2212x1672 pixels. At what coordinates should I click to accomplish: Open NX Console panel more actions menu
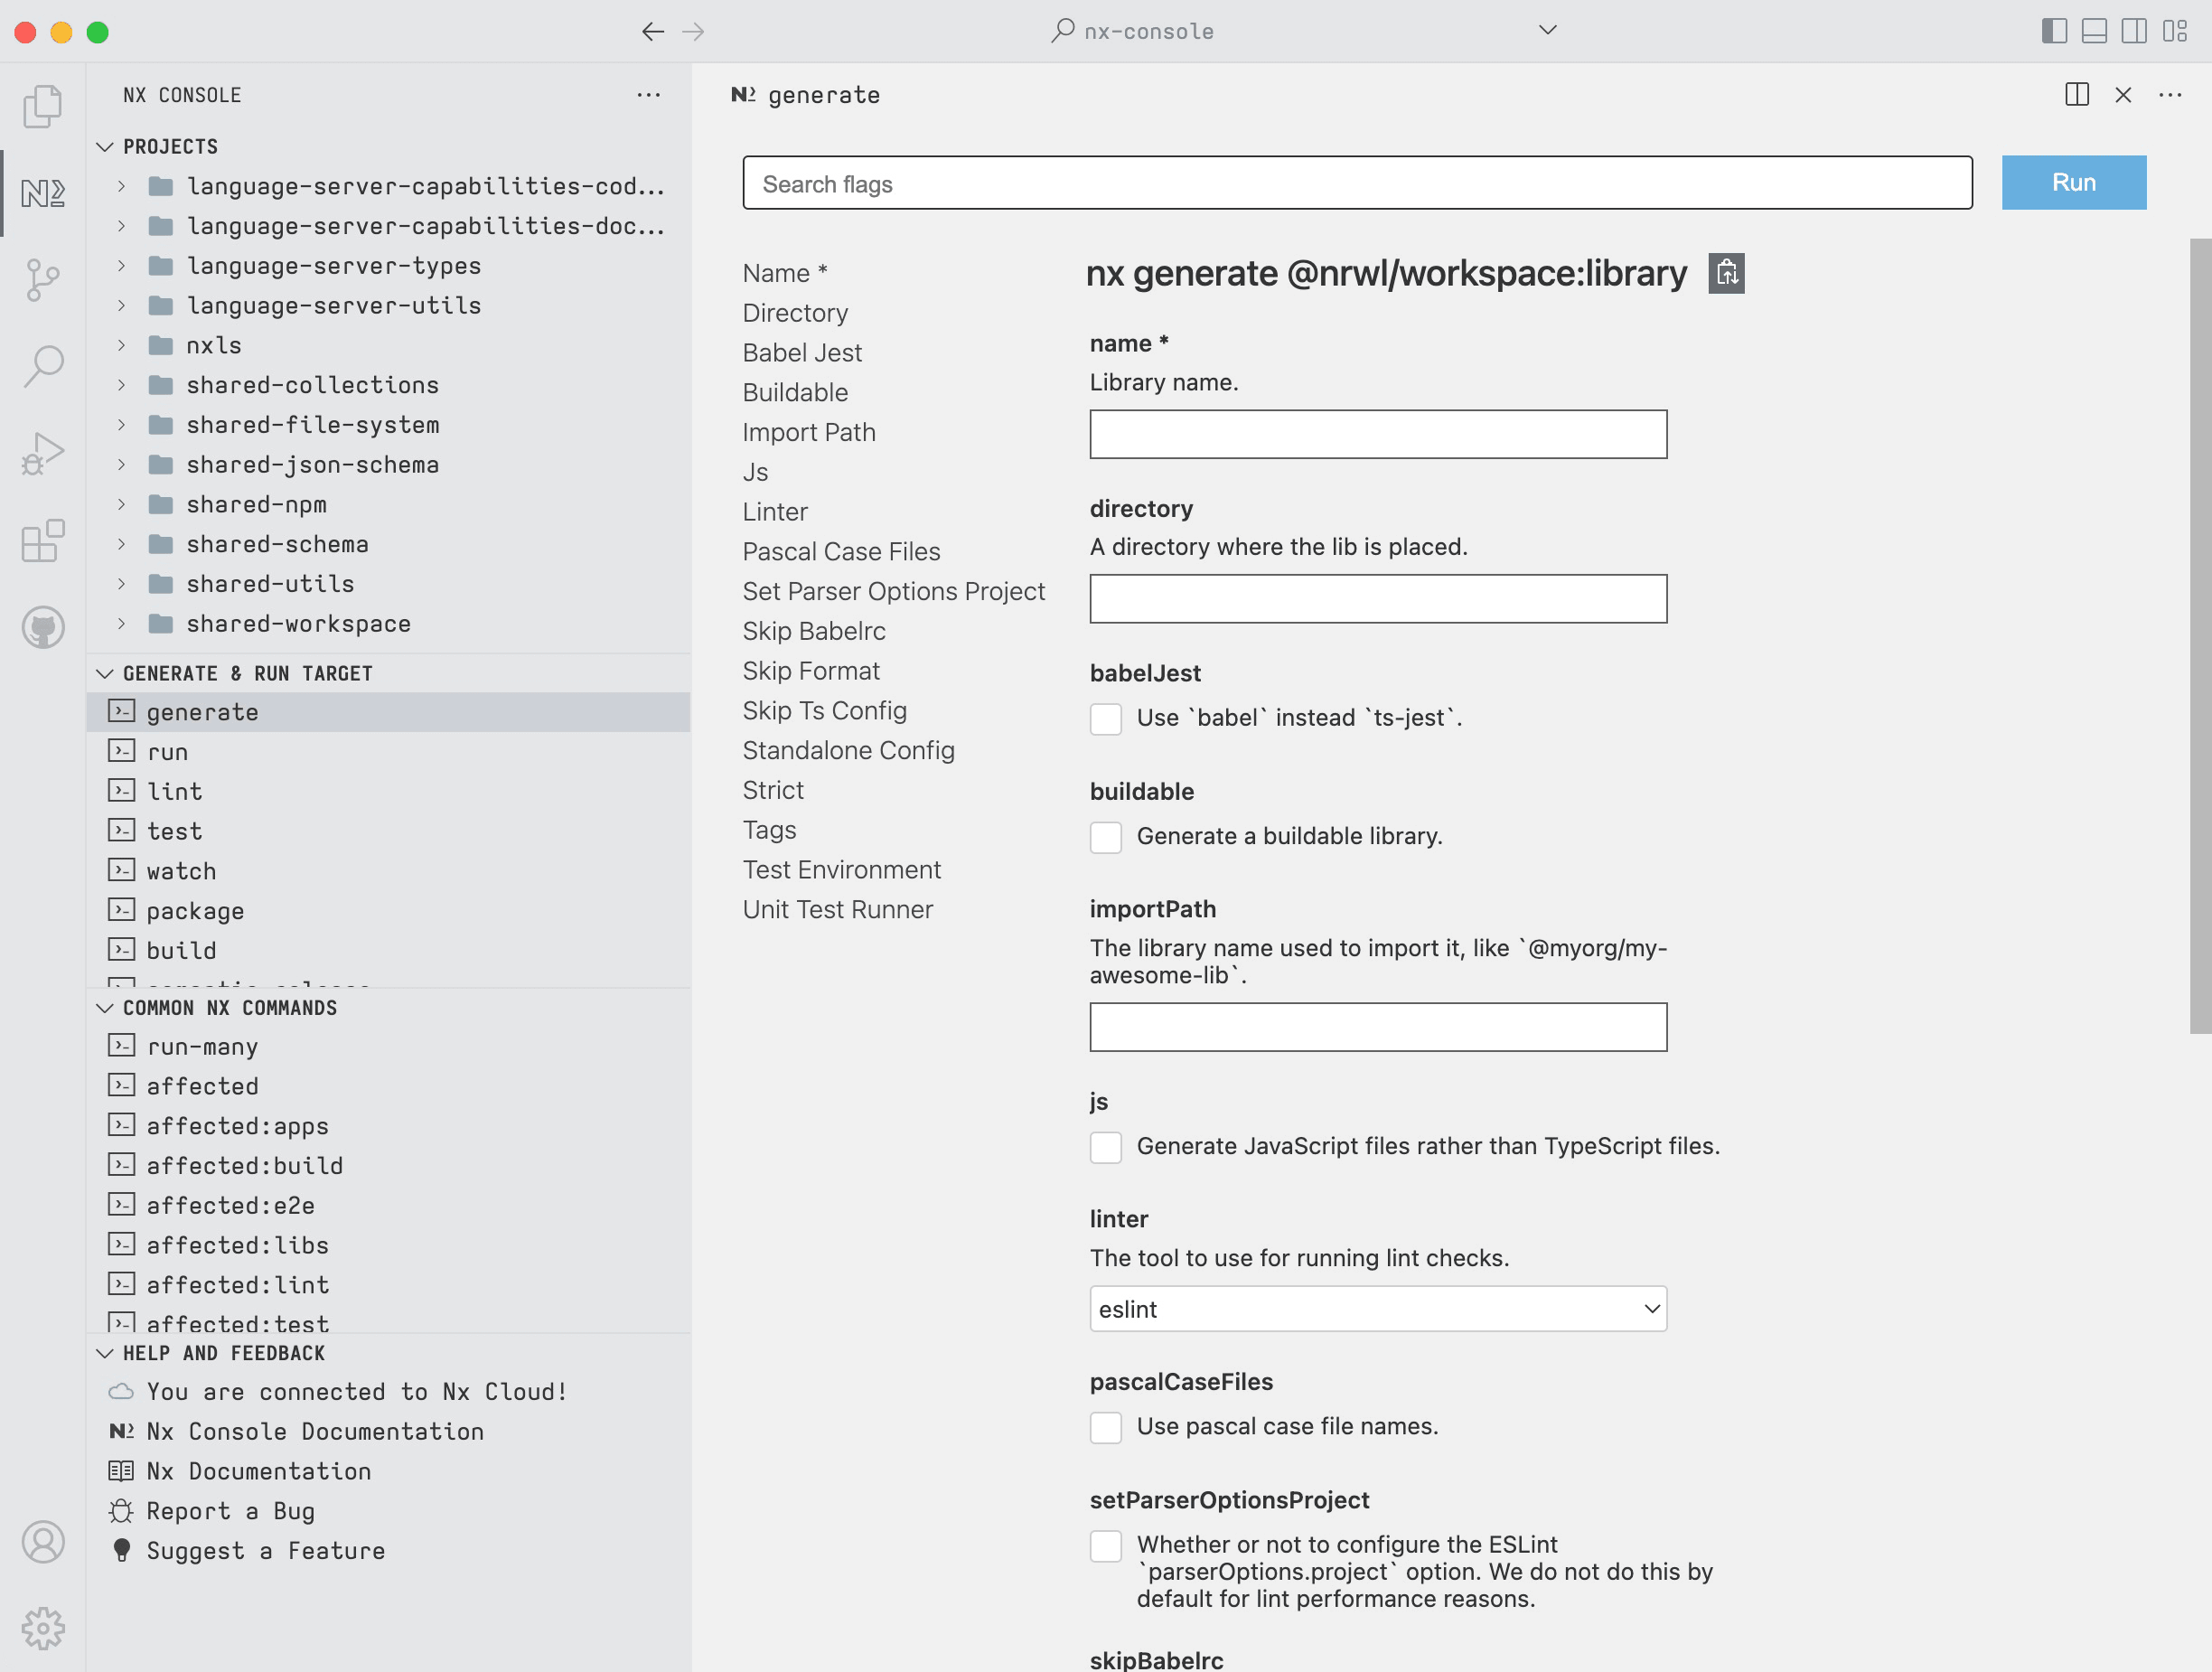tap(649, 95)
